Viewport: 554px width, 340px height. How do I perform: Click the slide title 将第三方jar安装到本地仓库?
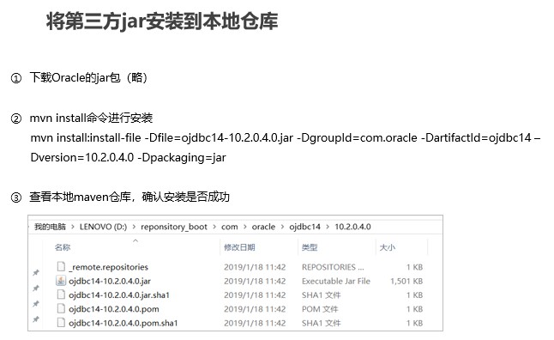pyautogui.click(x=162, y=21)
